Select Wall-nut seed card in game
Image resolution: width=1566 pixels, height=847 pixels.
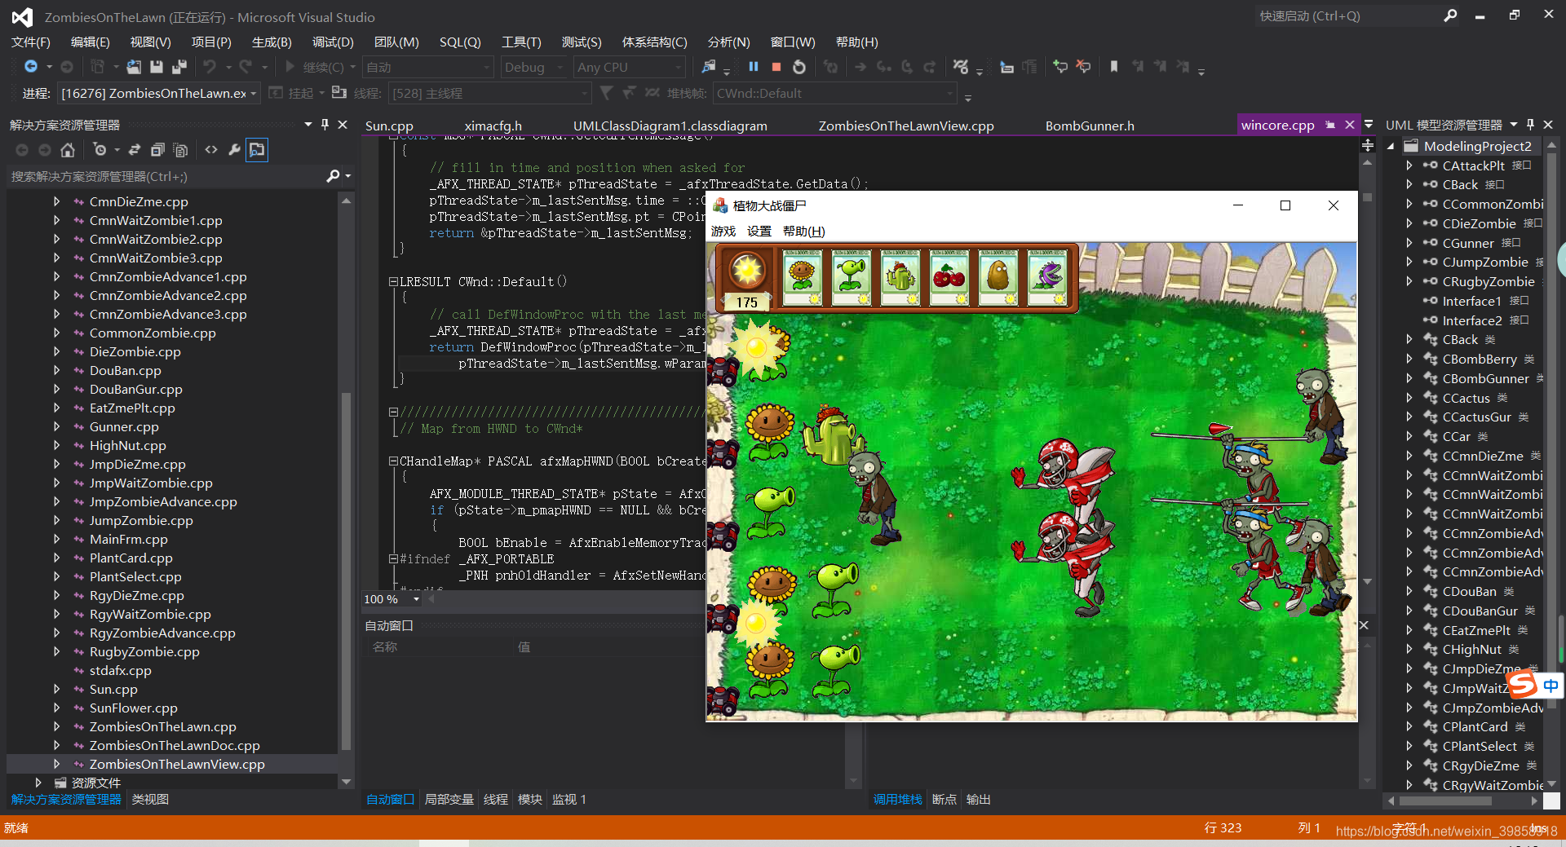tap(998, 277)
